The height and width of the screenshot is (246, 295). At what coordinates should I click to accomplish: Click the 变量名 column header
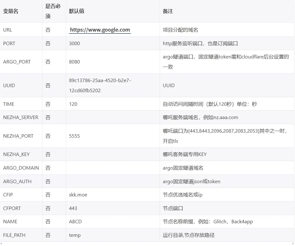pos(11,11)
